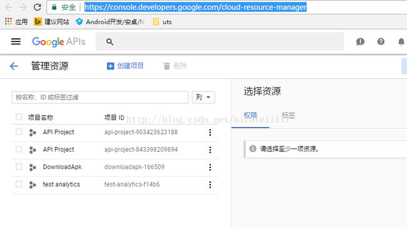Viewport: 407px width, 228px height.
Task: Open more options menu for test analytics
Action: (x=210, y=185)
